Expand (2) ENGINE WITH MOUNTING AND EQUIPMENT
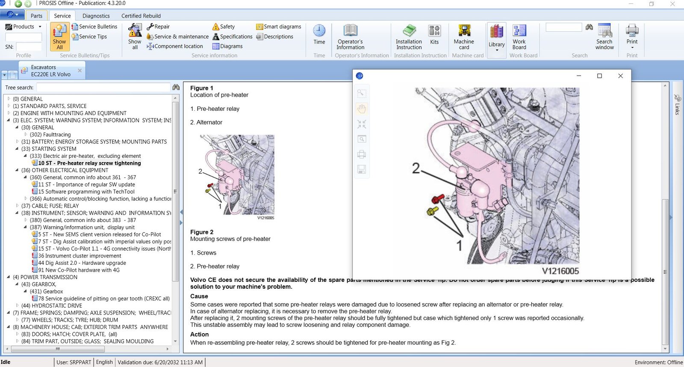Image resolution: width=684 pixels, height=367 pixels. point(9,113)
